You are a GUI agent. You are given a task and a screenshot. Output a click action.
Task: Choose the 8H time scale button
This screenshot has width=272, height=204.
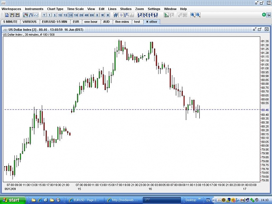click(x=92, y=15)
